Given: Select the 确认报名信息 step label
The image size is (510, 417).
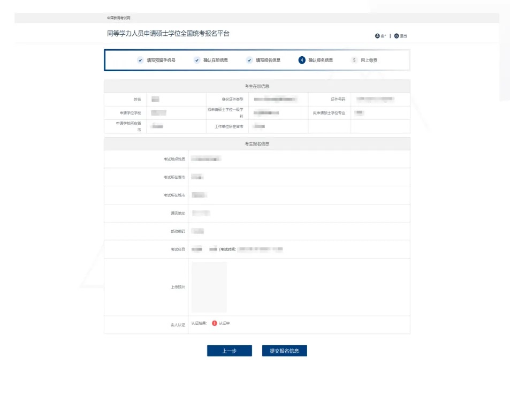Looking at the screenshot, I should tap(321, 60).
